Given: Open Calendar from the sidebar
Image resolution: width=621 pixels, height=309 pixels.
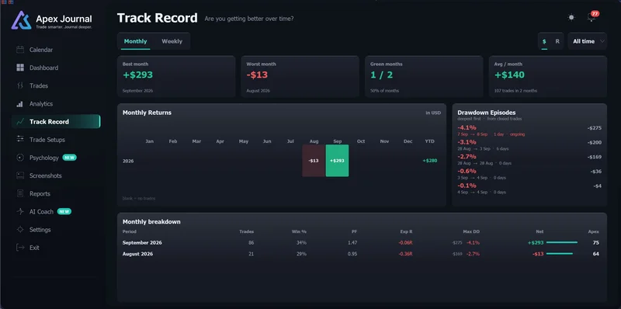Looking at the screenshot, I should pyautogui.click(x=41, y=50).
